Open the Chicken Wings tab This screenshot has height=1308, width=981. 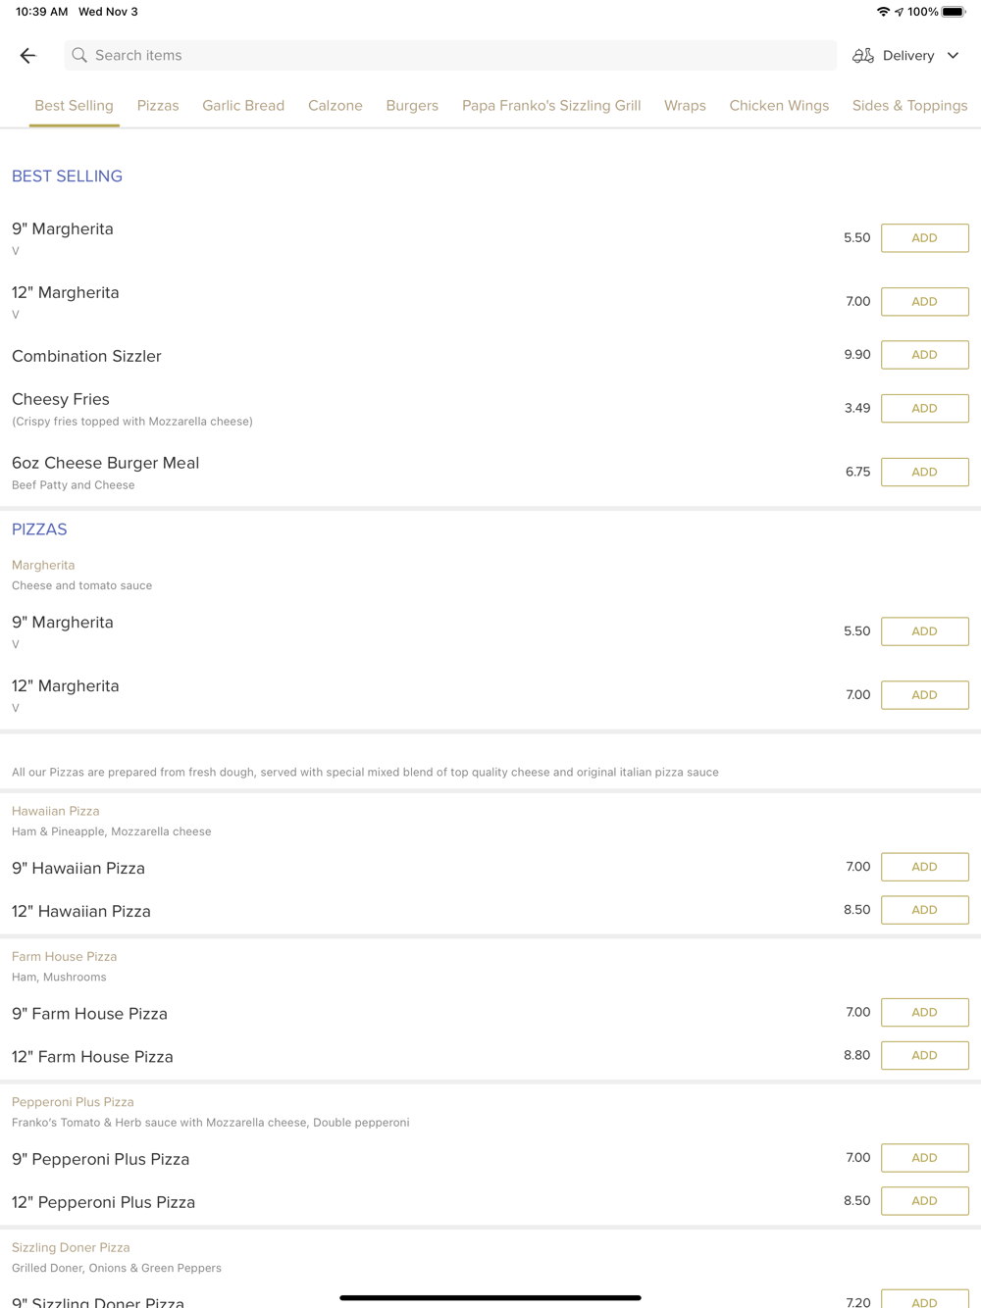pyautogui.click(x=779, y=106)
